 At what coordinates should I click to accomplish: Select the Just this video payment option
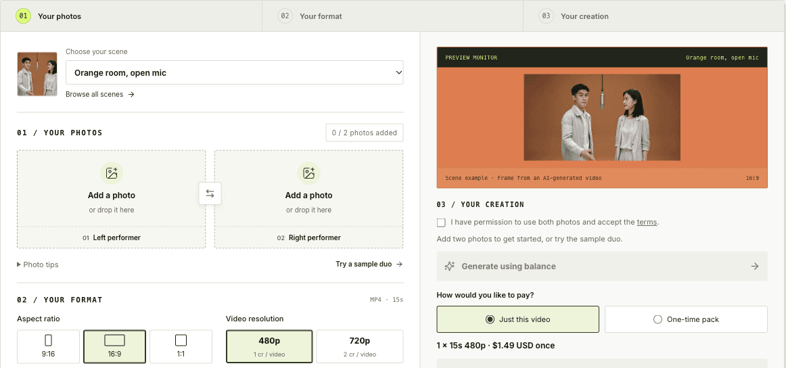(518, 319)
